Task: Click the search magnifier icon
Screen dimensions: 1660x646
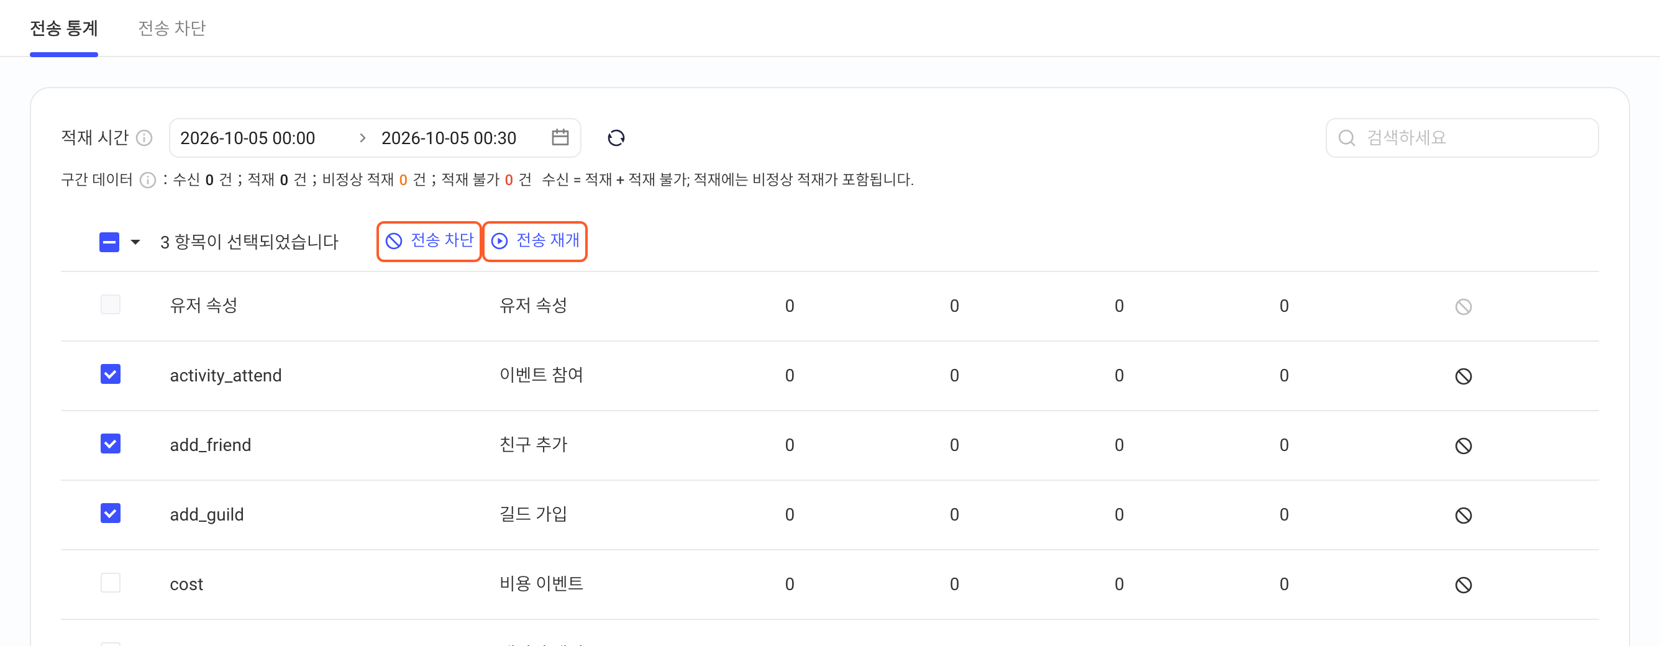Action: click(x=1346, y=138)
